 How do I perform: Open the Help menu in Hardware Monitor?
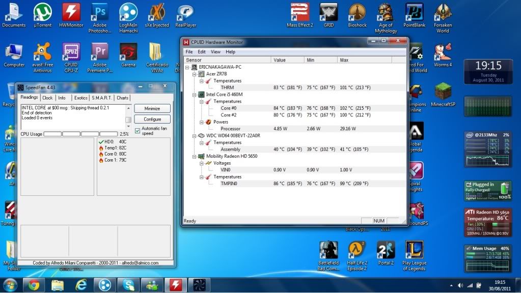point(230,52)
